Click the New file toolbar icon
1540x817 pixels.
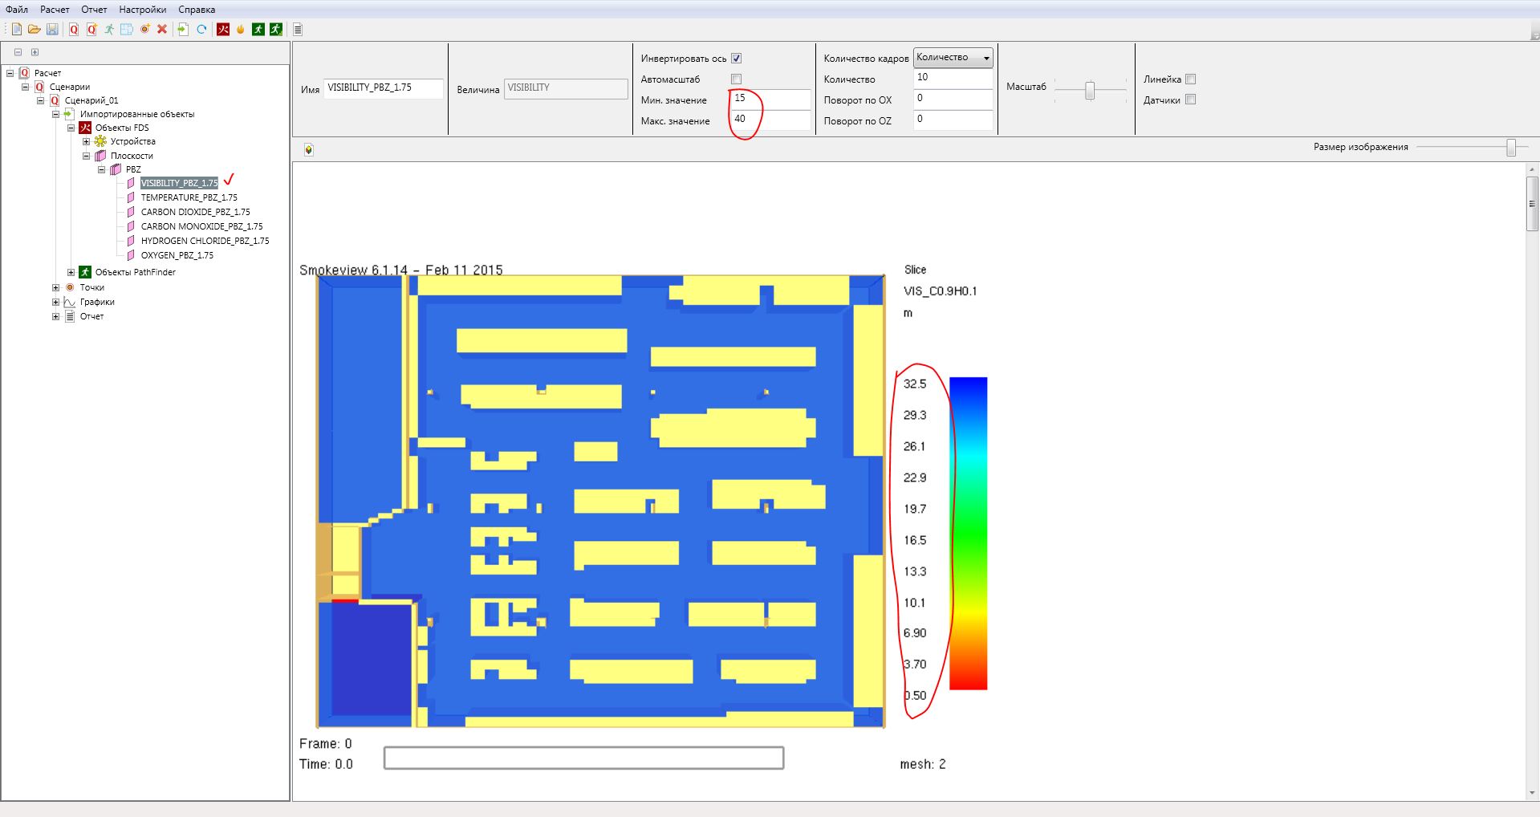(16, 30)
